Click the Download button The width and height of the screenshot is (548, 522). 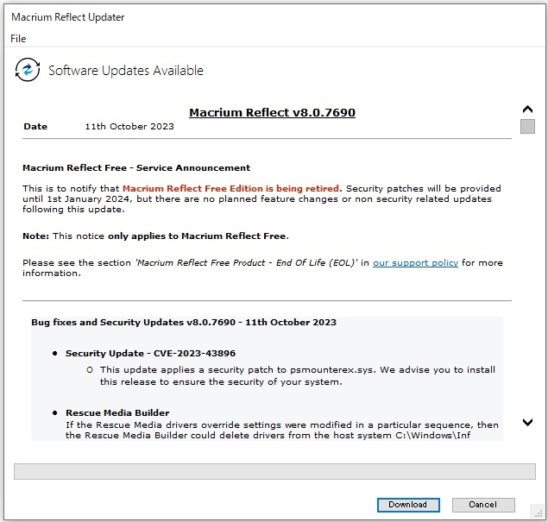408,505
